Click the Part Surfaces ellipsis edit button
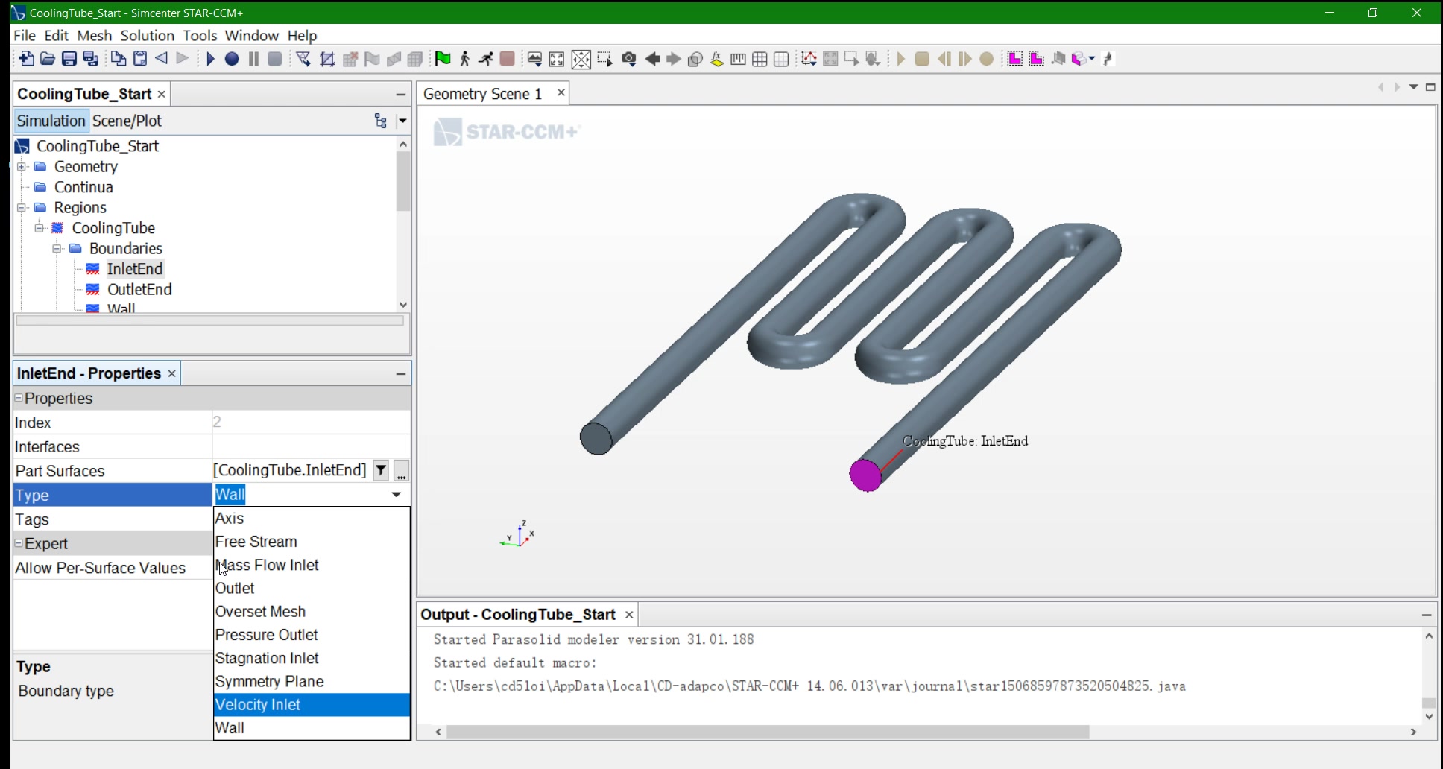The height and width of the screenshot is (769, 1443). click(x=401, y=470)
